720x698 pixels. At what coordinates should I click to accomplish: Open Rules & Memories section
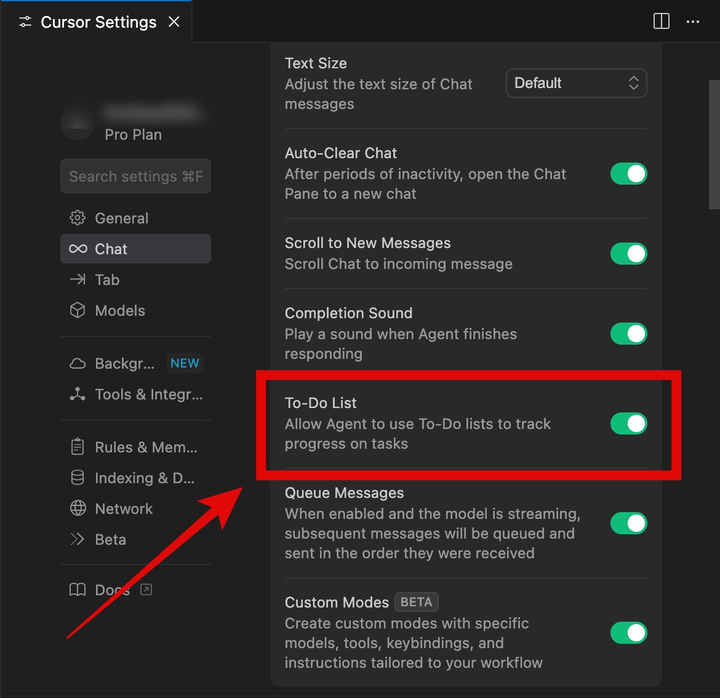coord(135,447)
